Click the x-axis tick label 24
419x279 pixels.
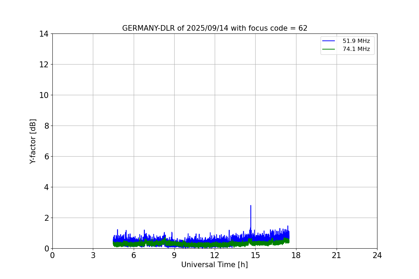pos(377,255)
